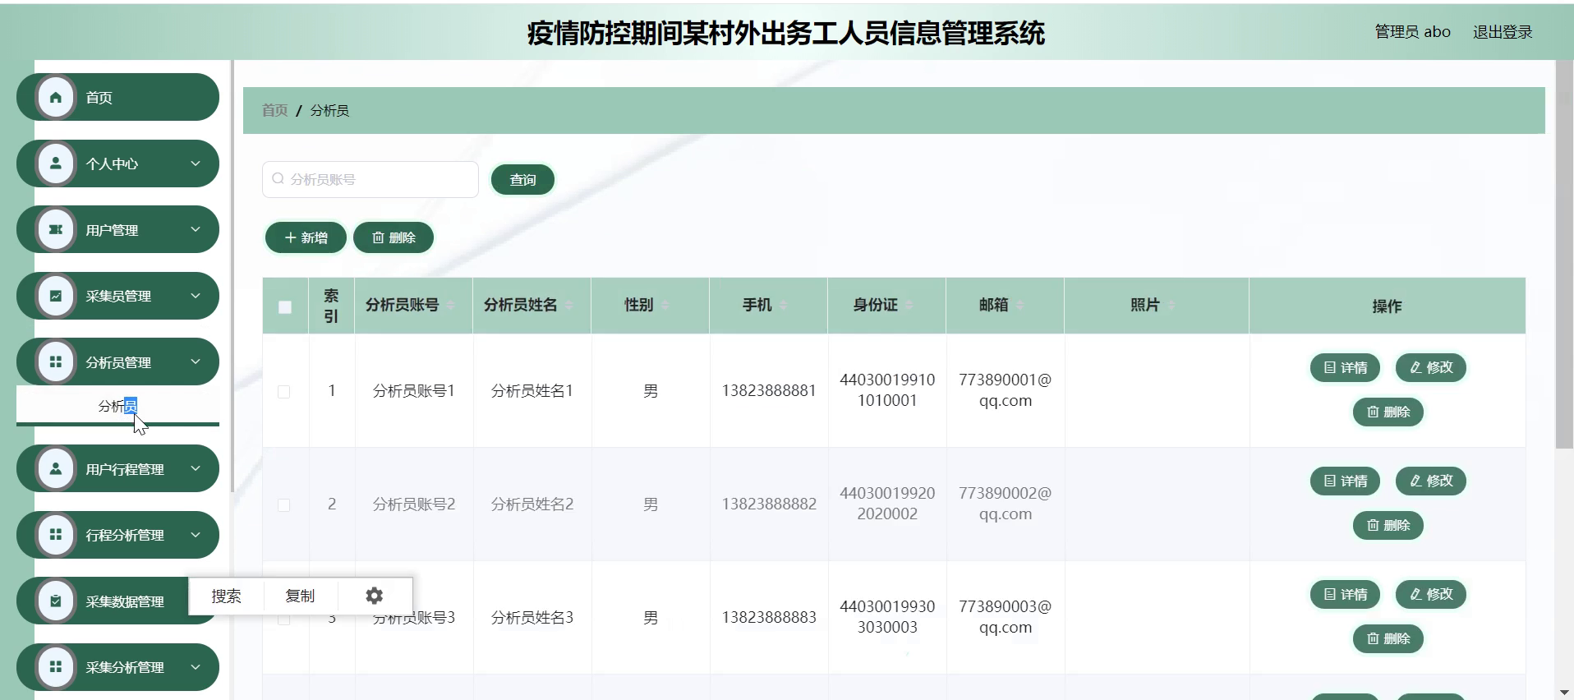Choose 复制 in the selection popup

pyautogui.click(x=300, y=596)
